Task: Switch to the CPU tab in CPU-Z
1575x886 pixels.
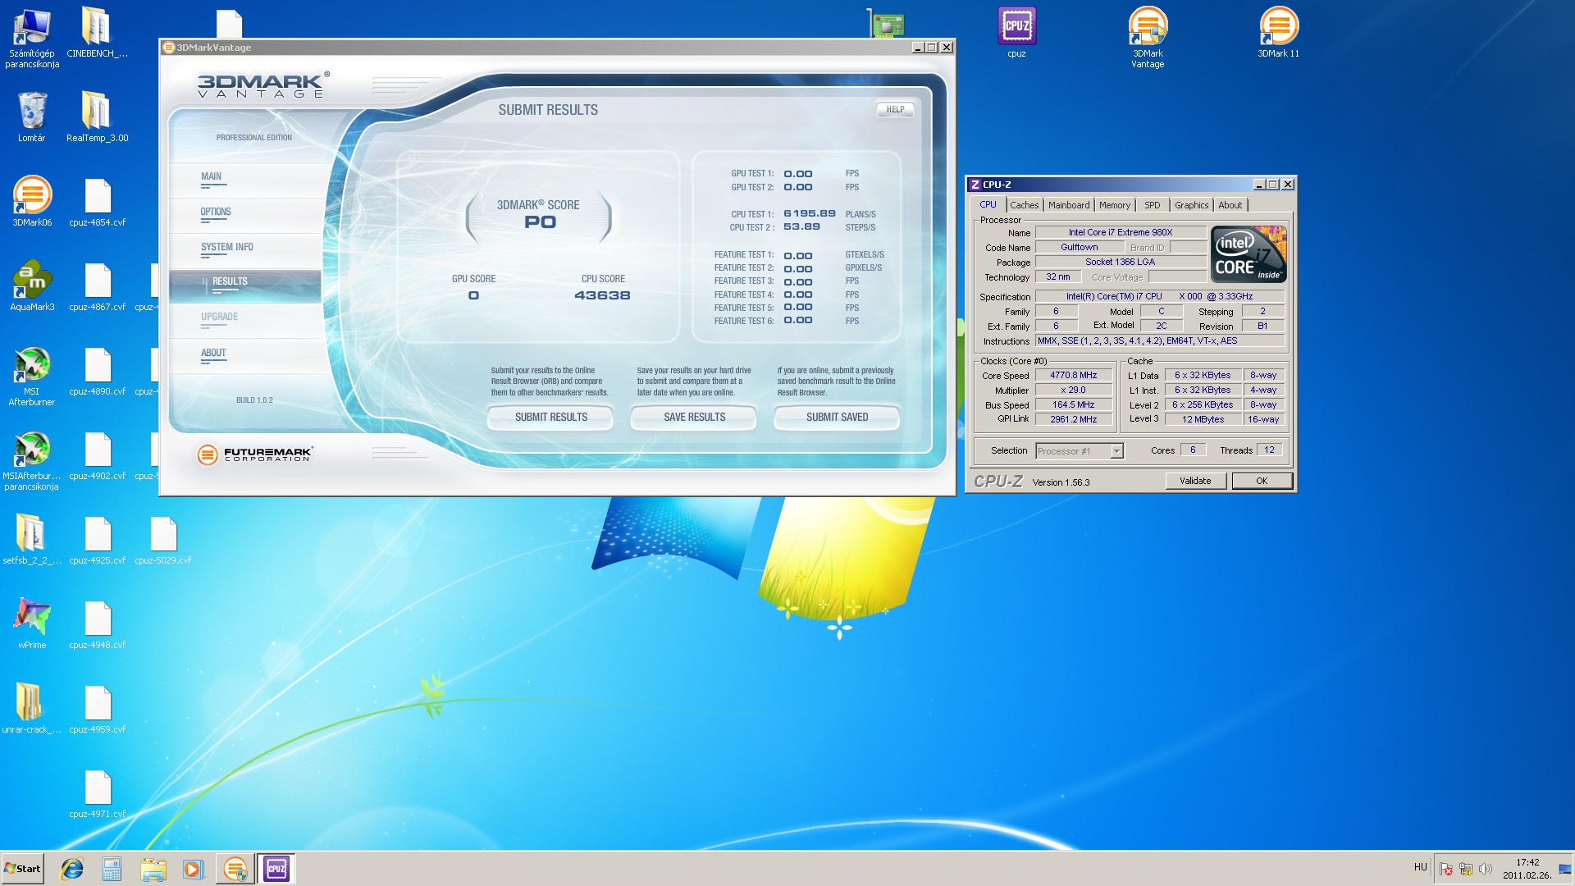Action: [988, 204]
